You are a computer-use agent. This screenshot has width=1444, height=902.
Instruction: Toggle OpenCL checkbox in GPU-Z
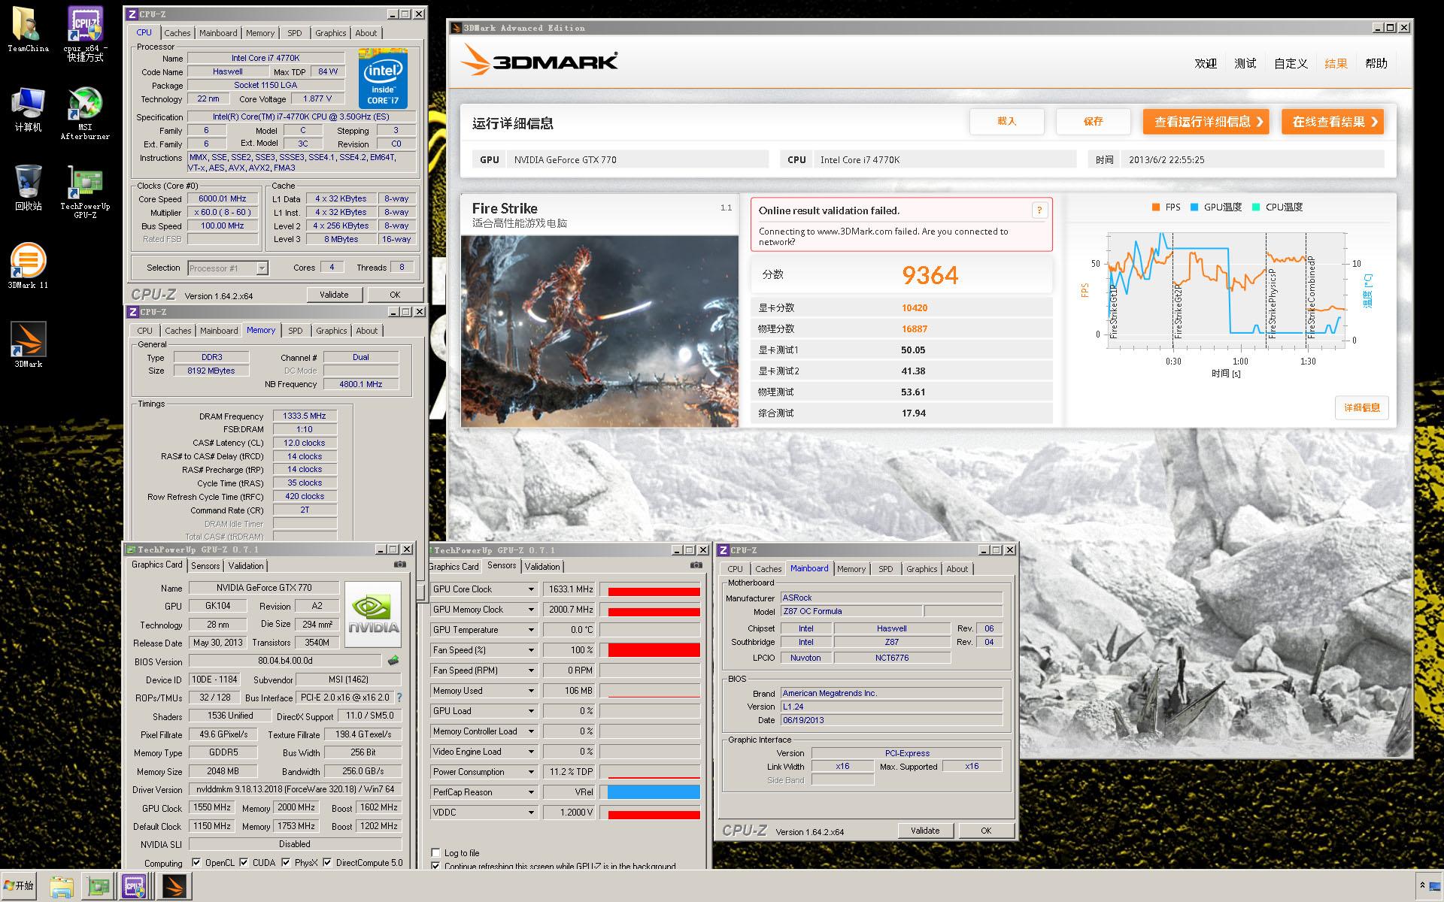196,862
